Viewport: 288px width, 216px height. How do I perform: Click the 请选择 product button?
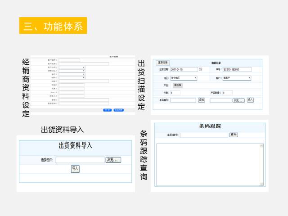pos(177,85)
